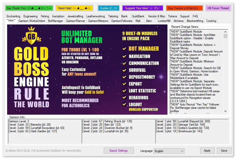This screenshot has height=159, width=236.
Task: Open the Fishing tab
Action: 45,16
